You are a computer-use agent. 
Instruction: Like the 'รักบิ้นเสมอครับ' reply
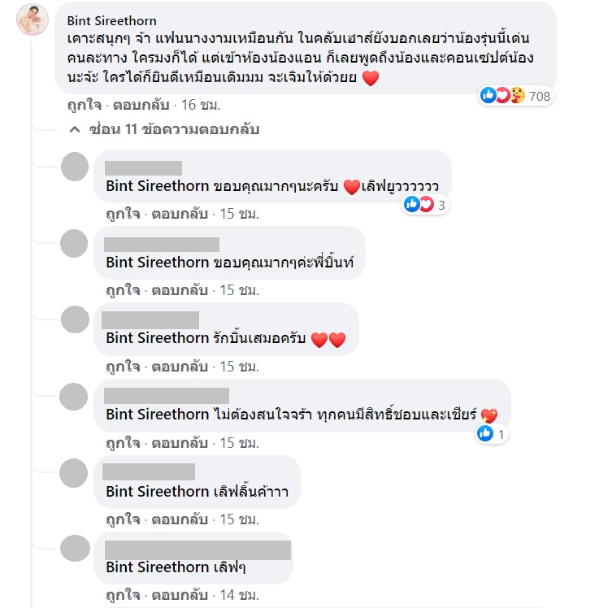coord(122,367)
